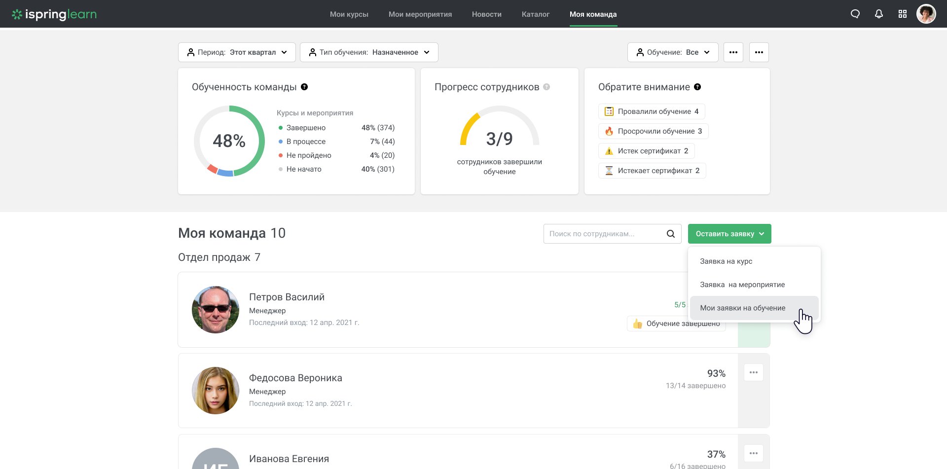This screenshot has height=469, width=947.
Task: Click the search magnifier in employee search
Action: pos(670,233)
